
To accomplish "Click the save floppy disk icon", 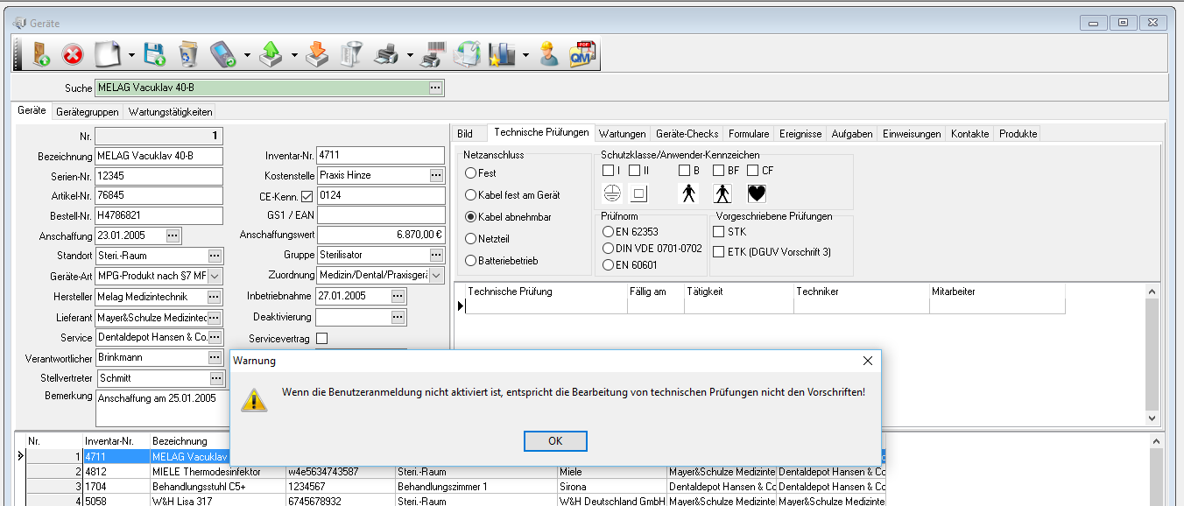I will pos(154,55).
